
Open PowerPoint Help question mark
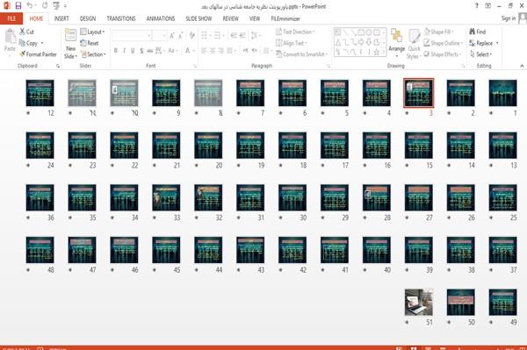point(477,6)
